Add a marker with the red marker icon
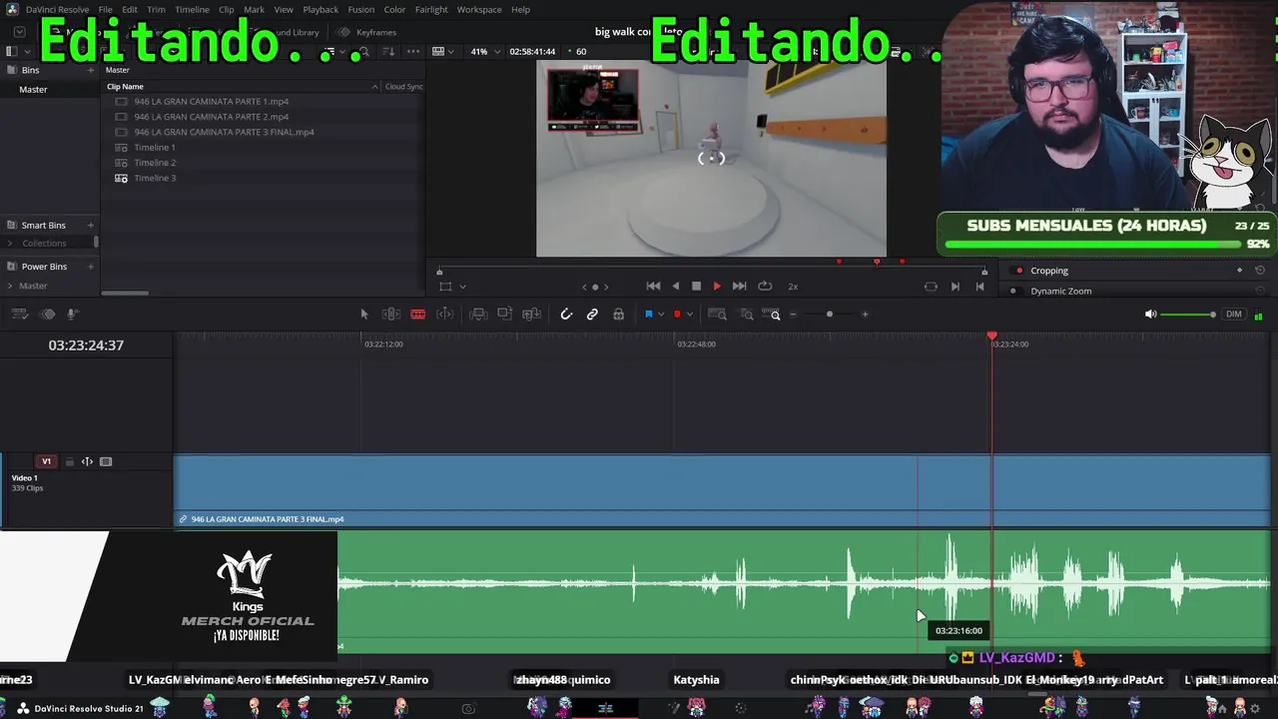The image size is (1278, 719). [x=677, y=315]
